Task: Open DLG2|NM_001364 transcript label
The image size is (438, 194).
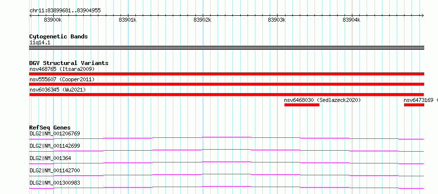Action: pyautogui.click(x=50, y=158)
